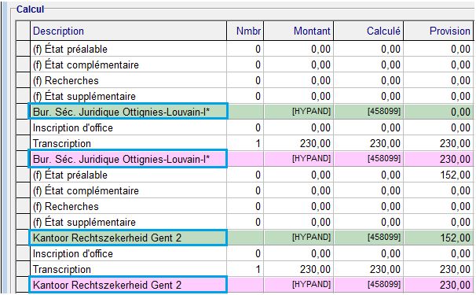476x295 pixels.
Task: Click the first État complémentaire Nmbr cell
Action: 245,65
